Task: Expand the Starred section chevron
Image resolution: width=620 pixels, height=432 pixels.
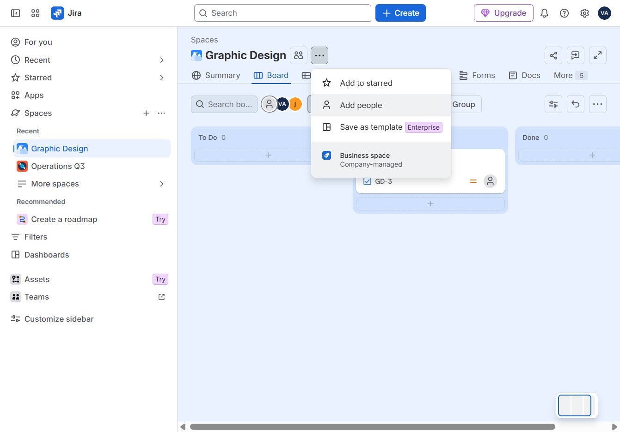Action: click(162, 78)
